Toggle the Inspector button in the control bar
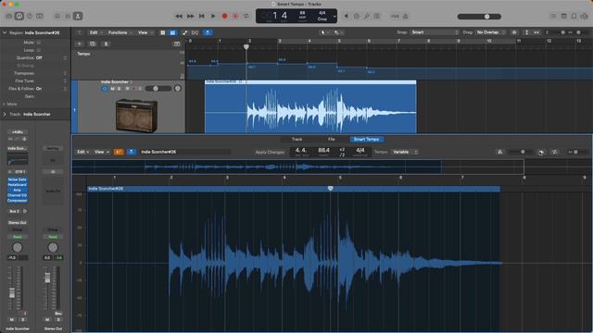This screenshot has width=593, height=333. pyautogui.click(x=19, y=17)
